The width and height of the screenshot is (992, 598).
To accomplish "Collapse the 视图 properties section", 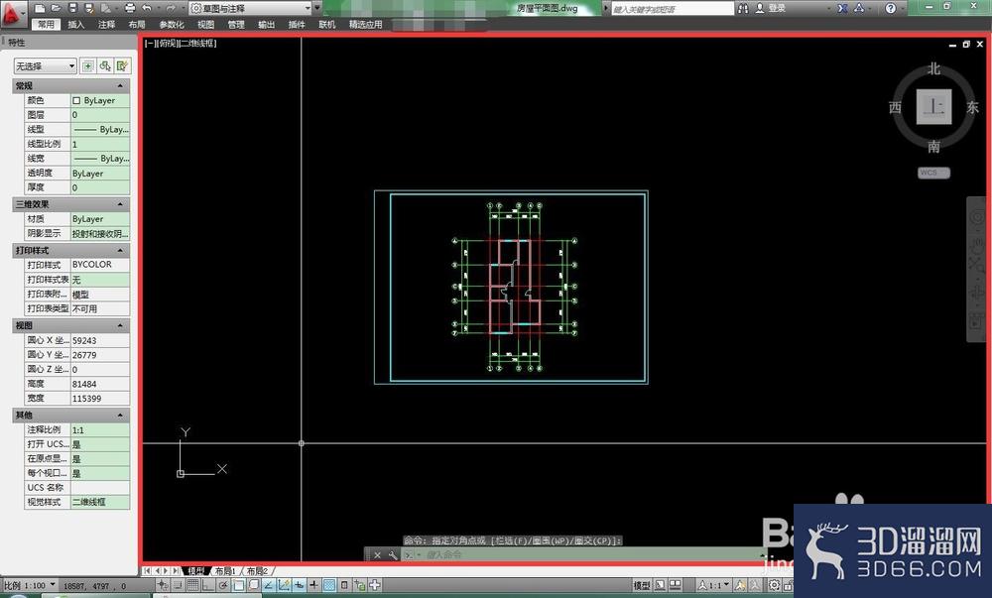I will 120,325.
